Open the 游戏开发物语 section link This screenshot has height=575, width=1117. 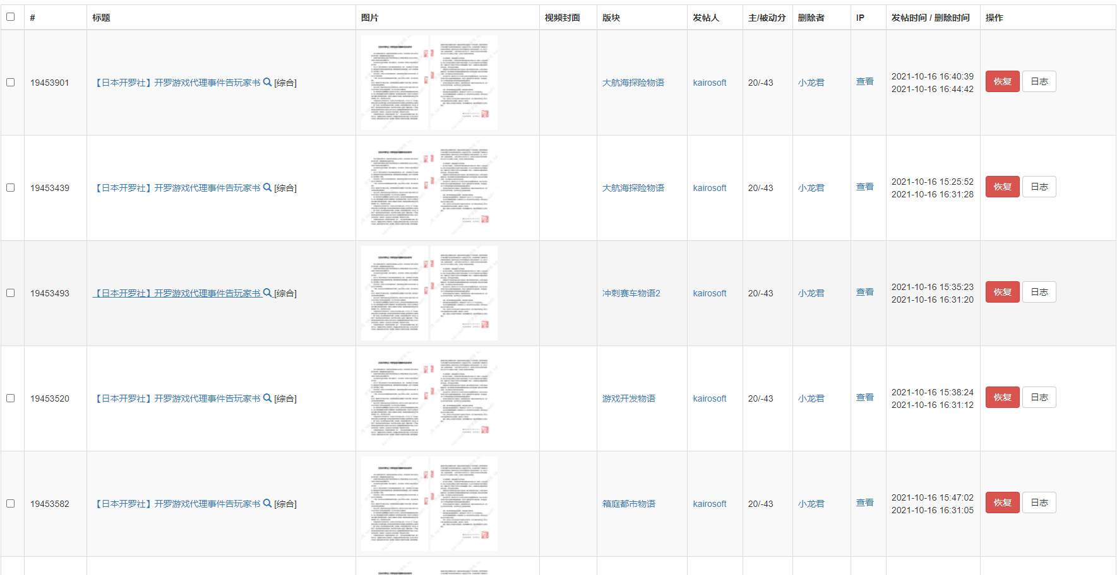tap(629, 398)
